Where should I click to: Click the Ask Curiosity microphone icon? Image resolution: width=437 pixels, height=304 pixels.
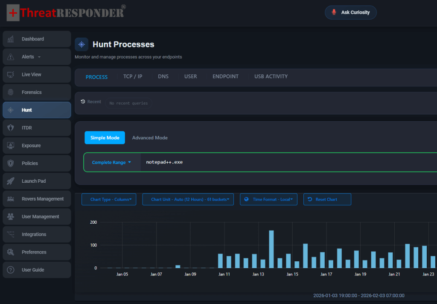pos(334,12)
